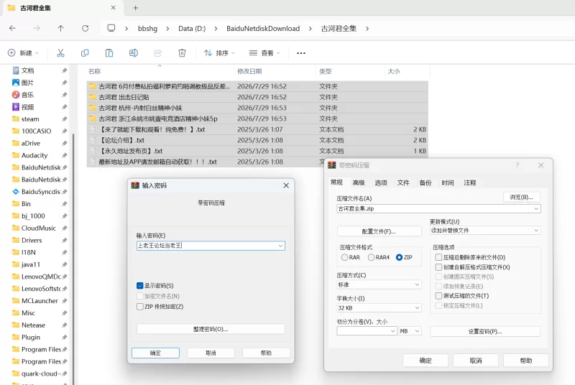The height and width of the screenshot is (385, 575).
Task: Expand the 压缩文件名 filename dropdown
Action: [536, 208]
